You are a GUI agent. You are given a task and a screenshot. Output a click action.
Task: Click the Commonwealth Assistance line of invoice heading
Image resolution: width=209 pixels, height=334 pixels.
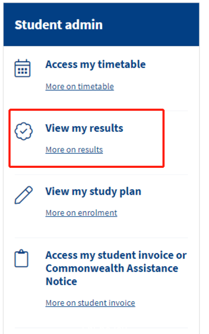click(112, 268)
